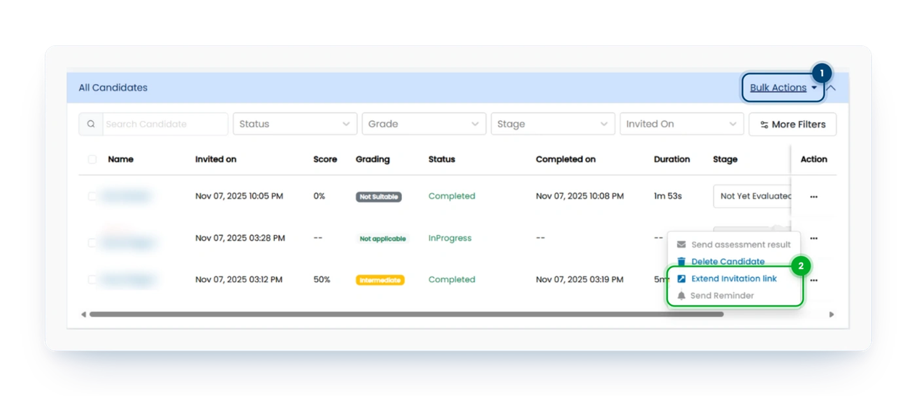The image size is (917, 396).
Task: Open the three-dot menu on the InProgress row
Action: 813,238
